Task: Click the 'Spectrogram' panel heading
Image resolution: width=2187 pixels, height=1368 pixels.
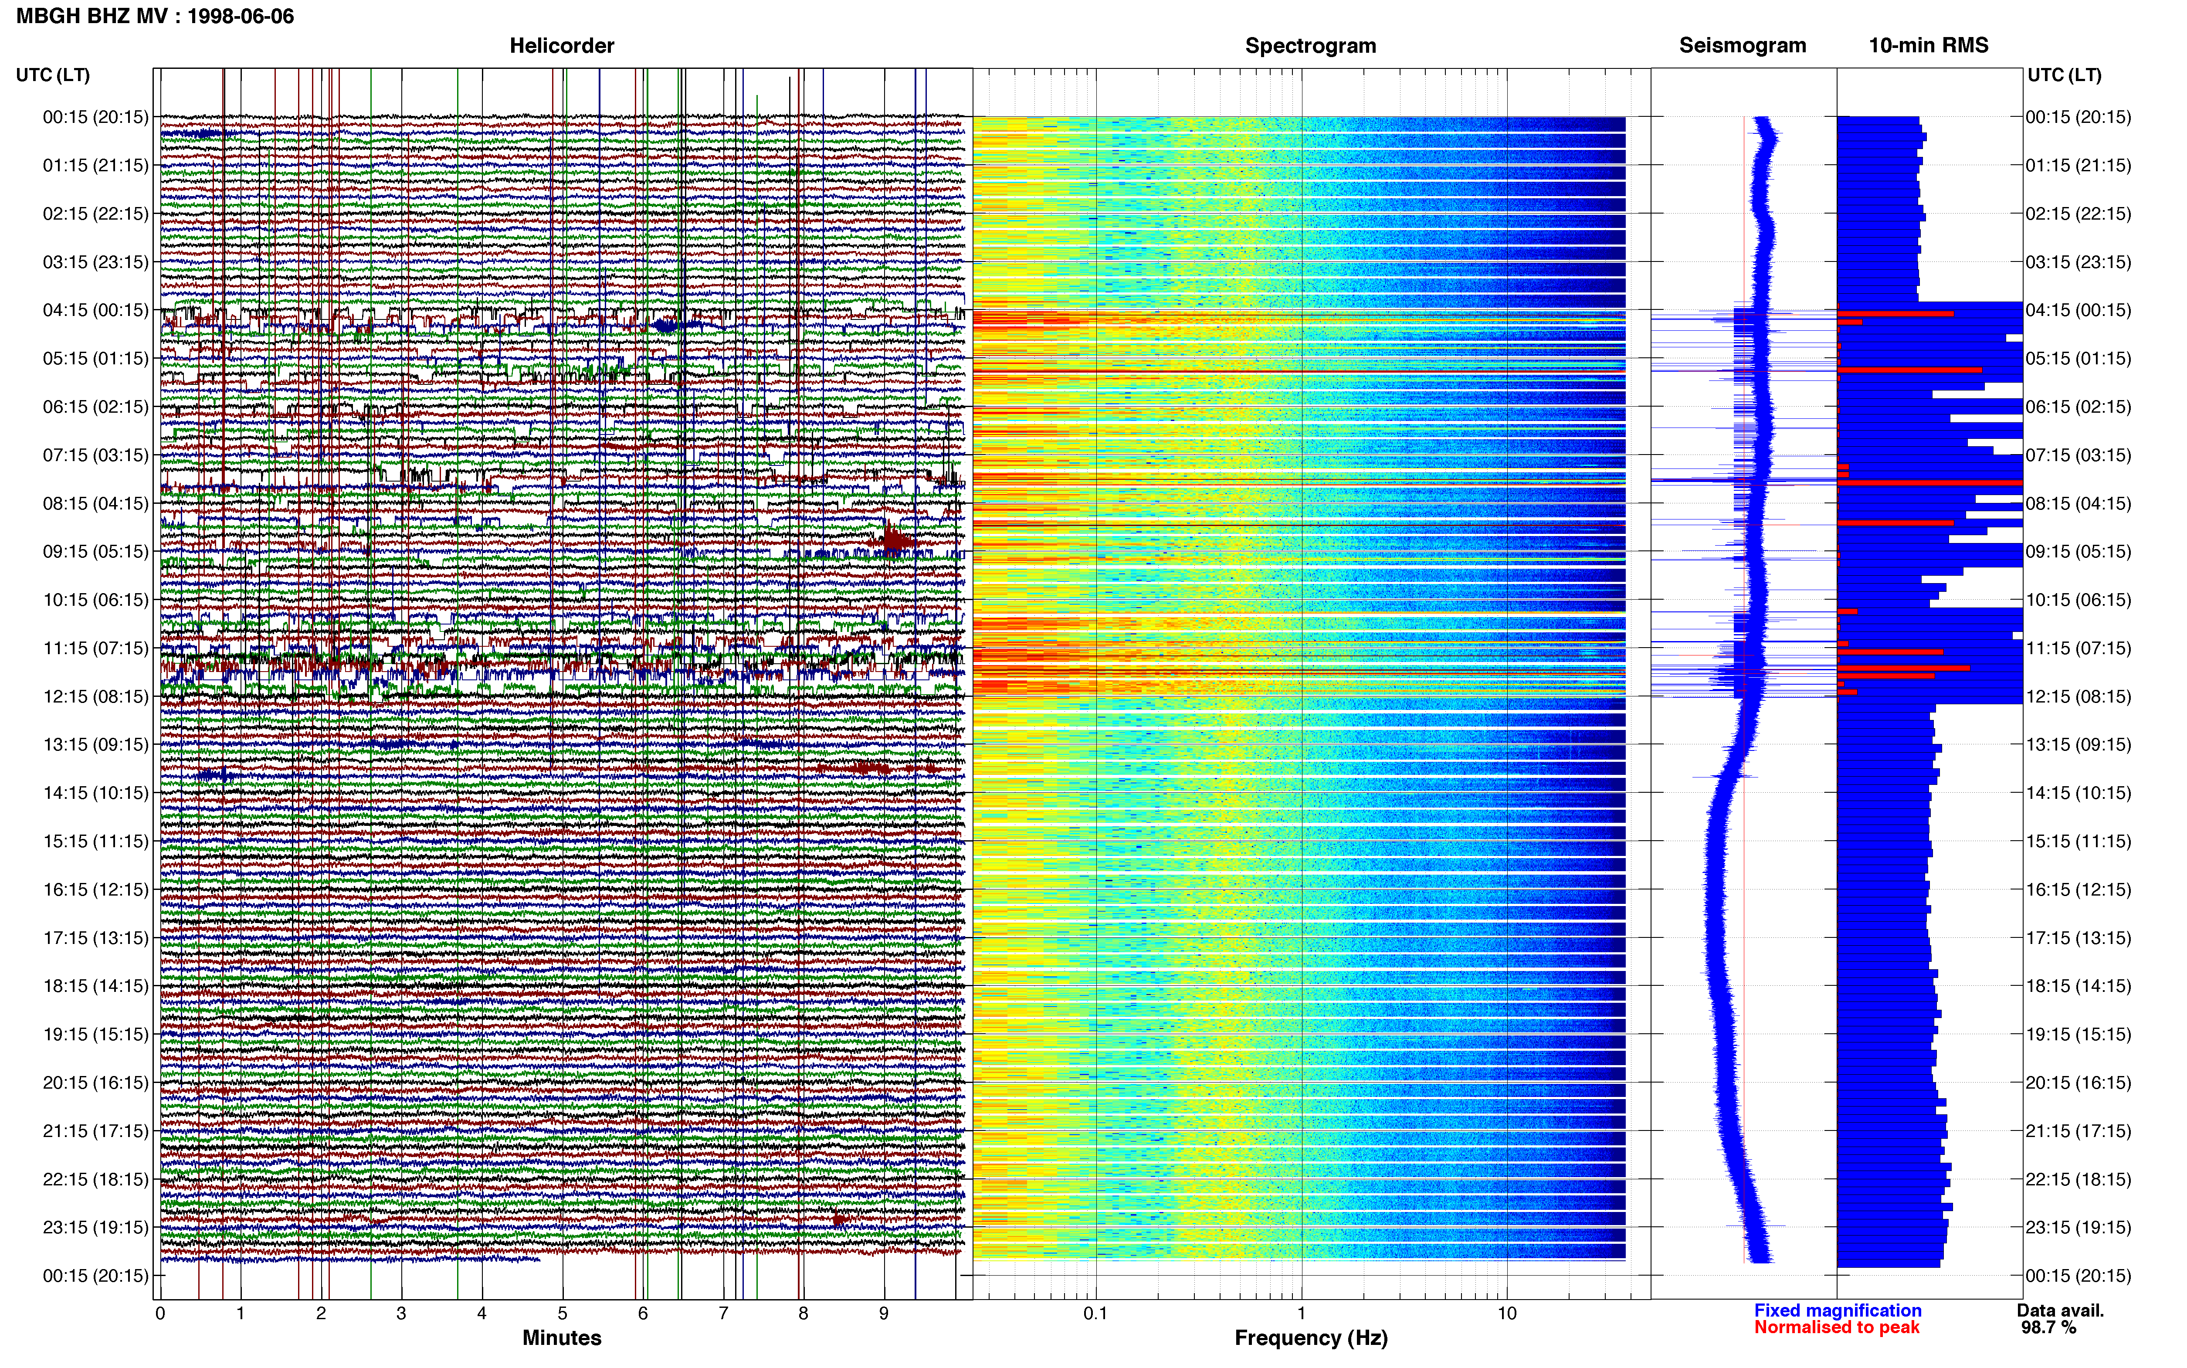Action: tap(1311, 45)
